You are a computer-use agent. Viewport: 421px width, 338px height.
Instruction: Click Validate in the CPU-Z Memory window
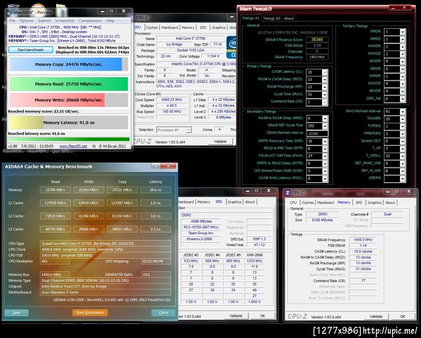(376, 316)
